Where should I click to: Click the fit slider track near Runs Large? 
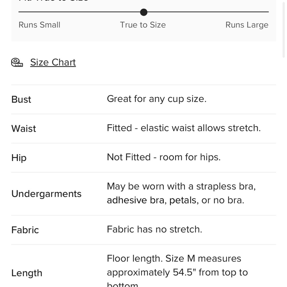(x=247, y=12)
